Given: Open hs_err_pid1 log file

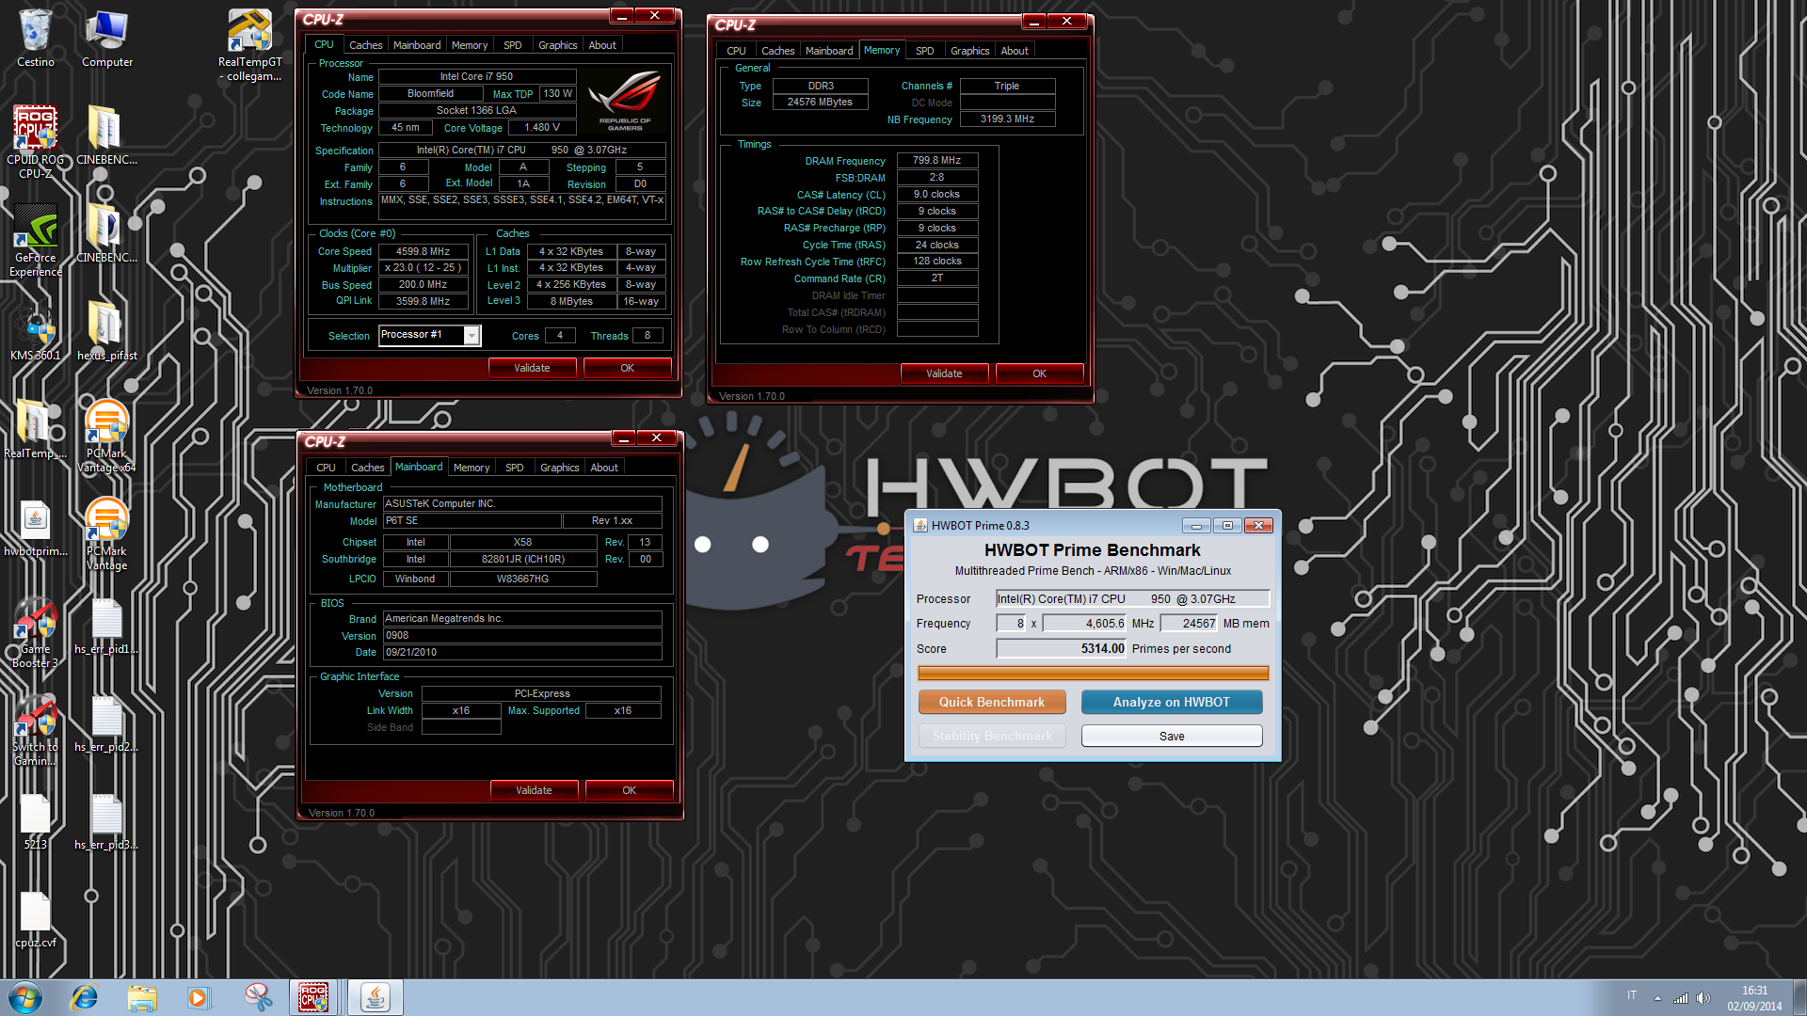Looking at the screenshot, I should coord(106,625).
